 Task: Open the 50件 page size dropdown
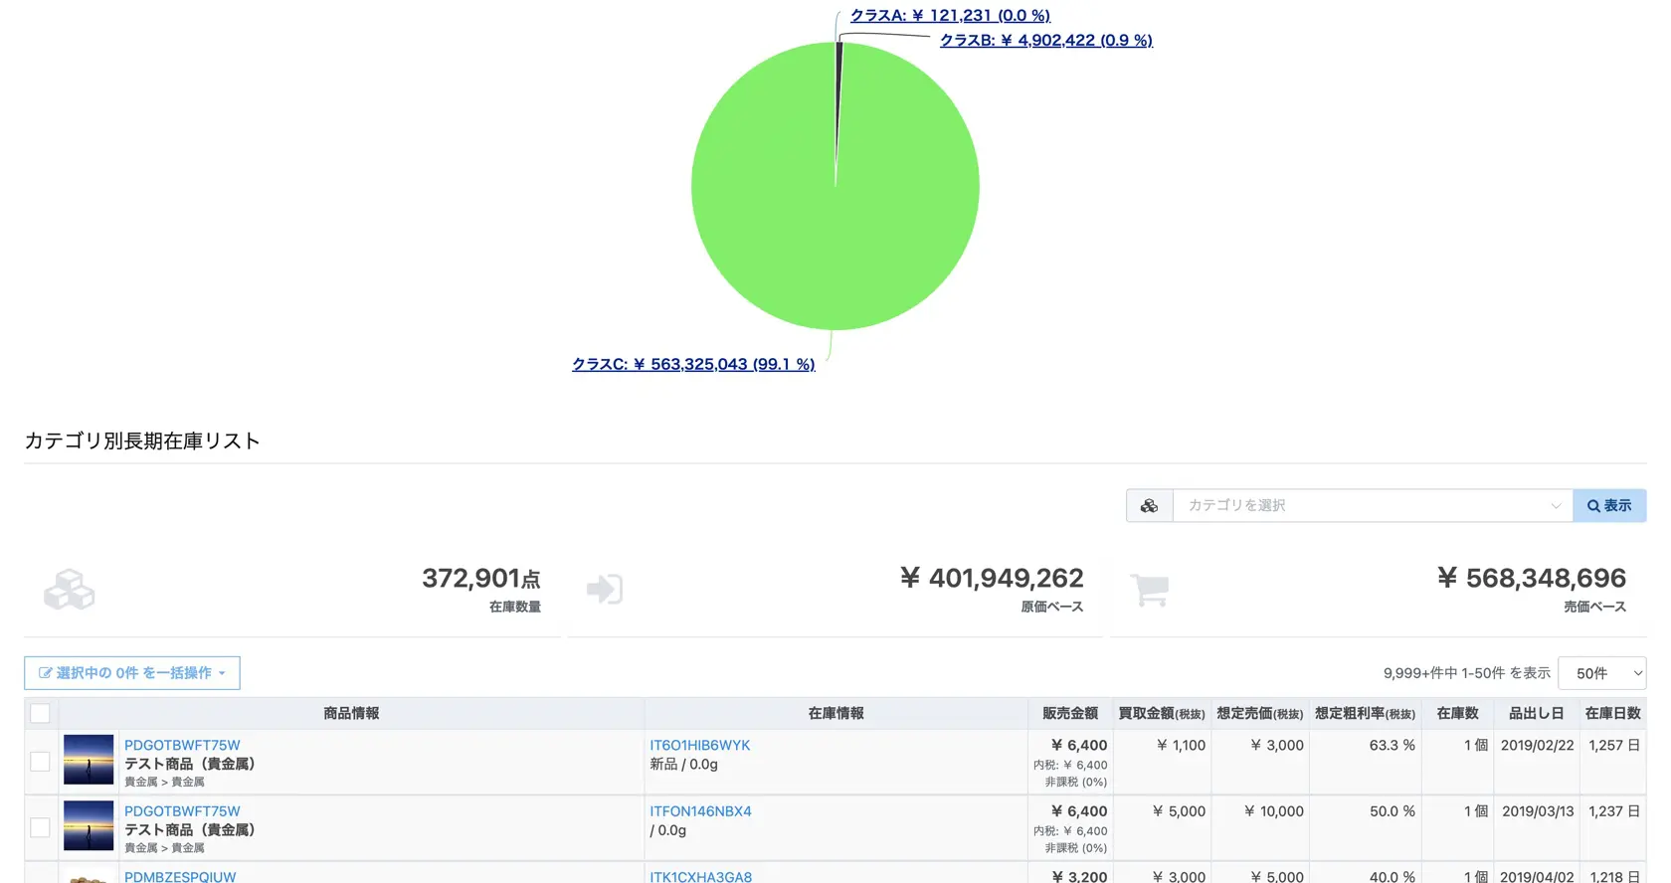(x=1601, y=673)
